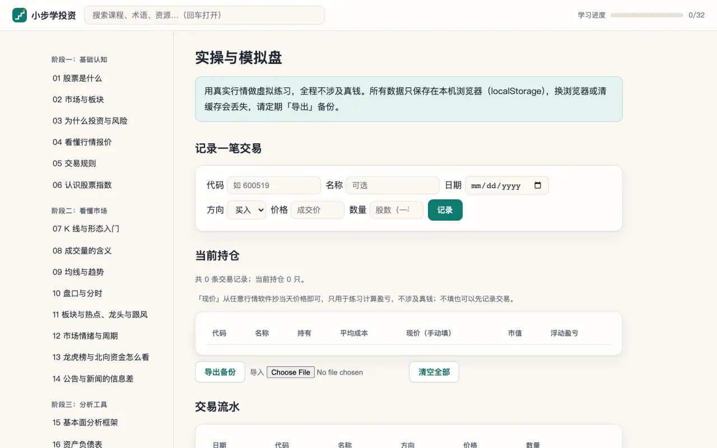Click the 现价（手动填） column header
Screen dimensions: 717x448
[429, 333]
